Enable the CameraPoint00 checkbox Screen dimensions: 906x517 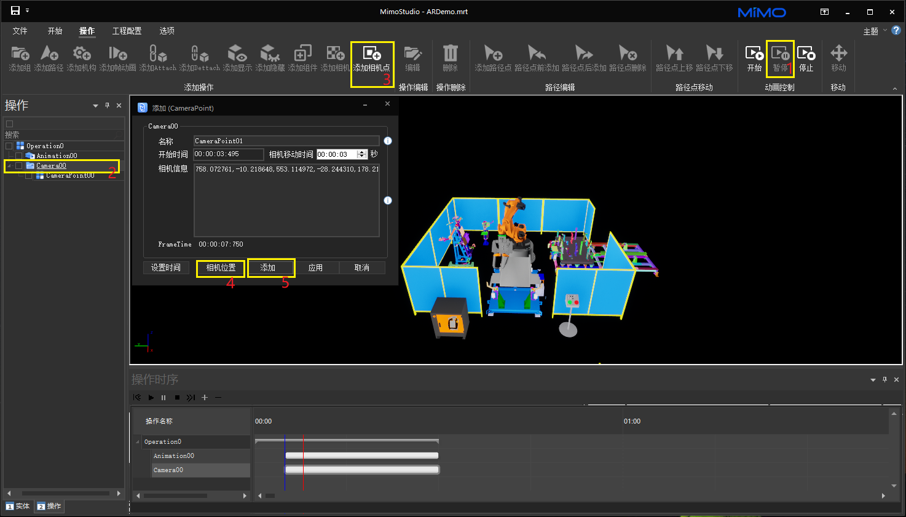(x=29, y=176)
